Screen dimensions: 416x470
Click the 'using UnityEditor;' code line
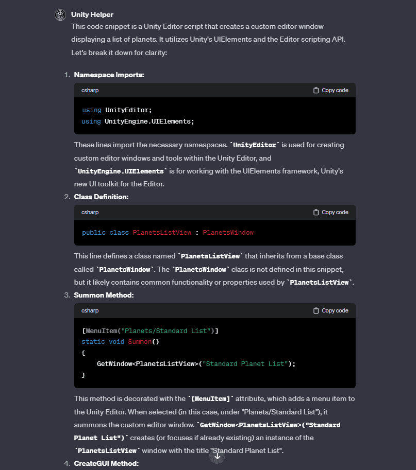coord(117,110)
